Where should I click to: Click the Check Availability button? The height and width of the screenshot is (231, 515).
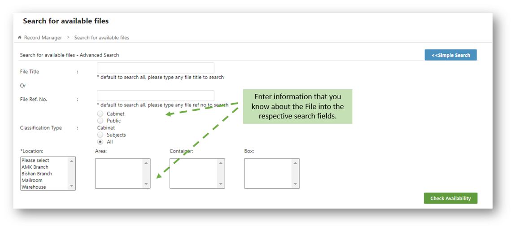tap(450, 198)
